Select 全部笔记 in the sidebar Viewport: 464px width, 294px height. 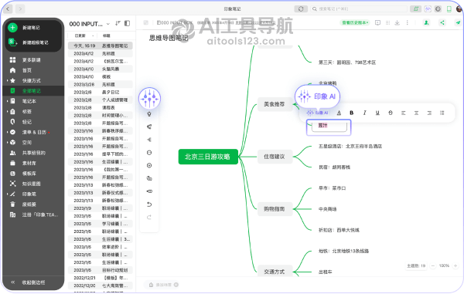pyautogui.click(x=33, y=91)
